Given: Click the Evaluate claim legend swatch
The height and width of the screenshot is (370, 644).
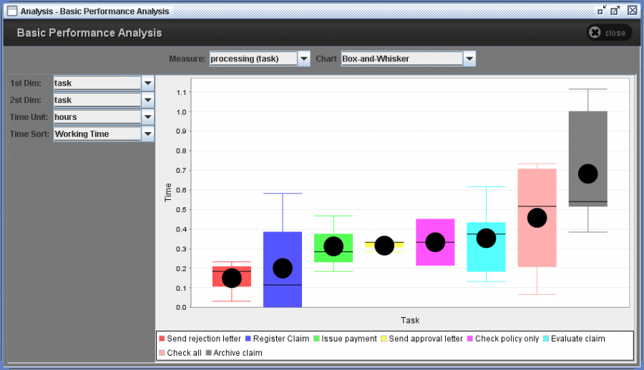Looking at the screenshot, I should (x=547, y=339).
